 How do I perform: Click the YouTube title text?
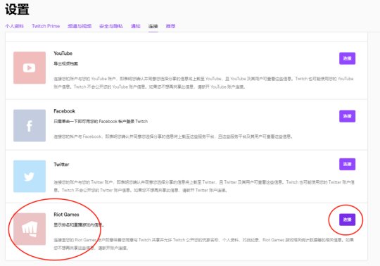[x=63, y=53]
